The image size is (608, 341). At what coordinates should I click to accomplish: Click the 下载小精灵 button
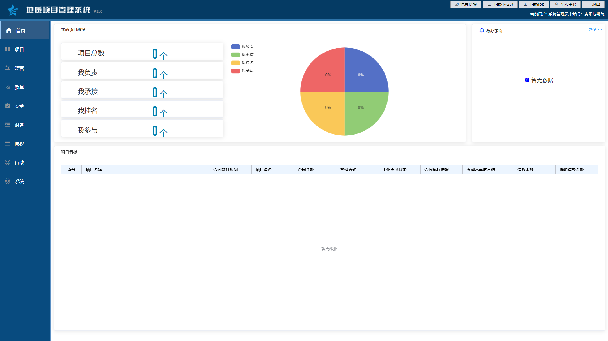pos(500,4)
